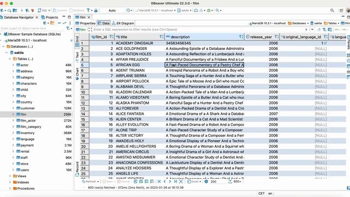Click the add row icon in bottom toolbar
Image resolution: width=350 pixels, height=197 pixels.
tap(141, 182)
